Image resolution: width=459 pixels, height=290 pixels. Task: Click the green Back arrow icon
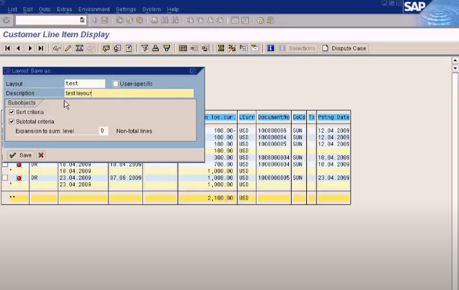click(120, 20)
